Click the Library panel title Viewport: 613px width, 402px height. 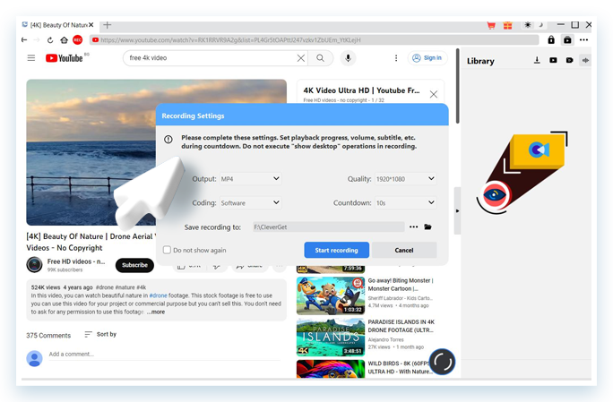point(480,61)
